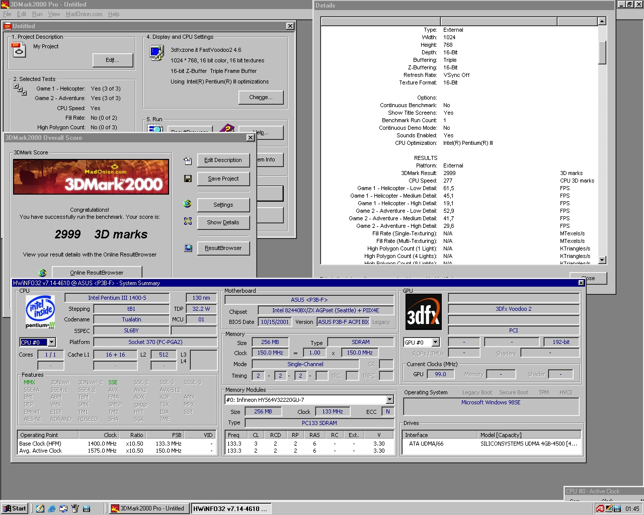Click the Selected Tests checklist icon
The width and height of the screenshot is (644, 515).
click(x=20, y=91)
